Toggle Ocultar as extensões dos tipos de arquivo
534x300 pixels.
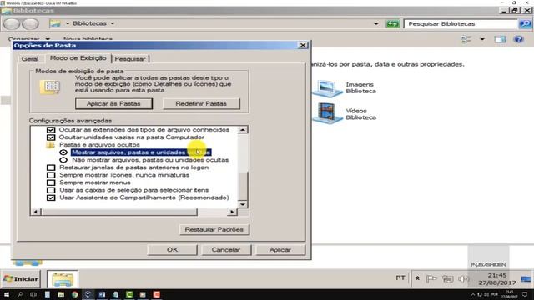pos(51,130)
